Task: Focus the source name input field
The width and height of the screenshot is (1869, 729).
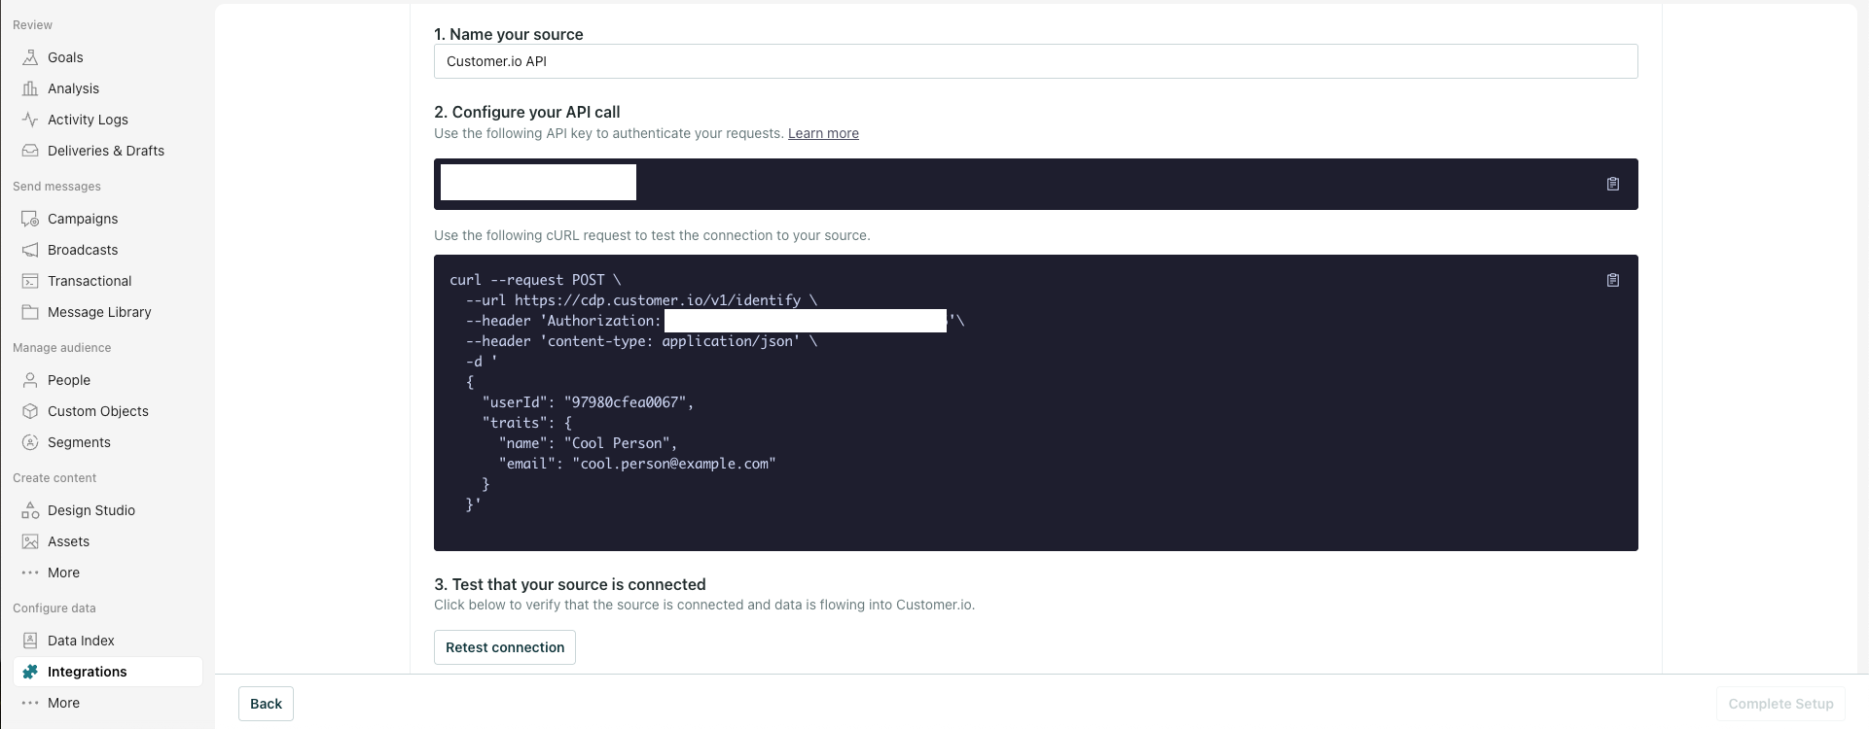Action: [x=1036, y=61]
